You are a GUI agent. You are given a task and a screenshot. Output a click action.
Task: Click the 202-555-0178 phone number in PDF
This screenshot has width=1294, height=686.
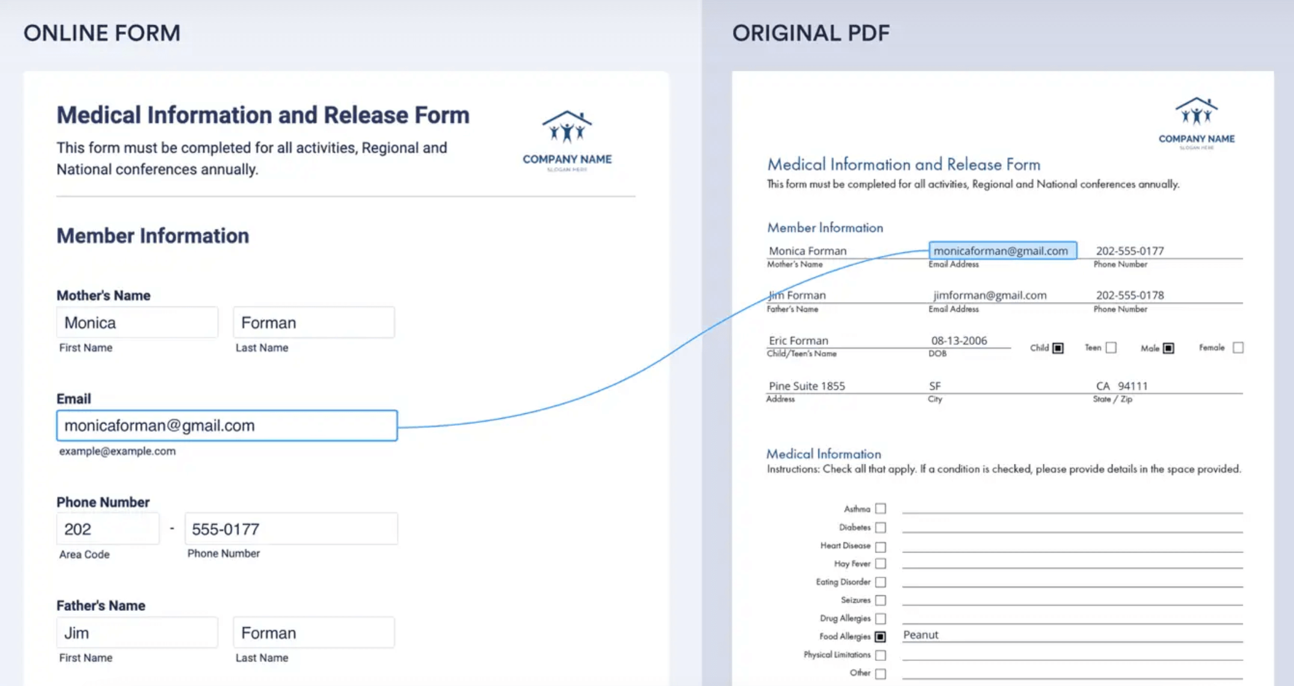coord(1130,296)
